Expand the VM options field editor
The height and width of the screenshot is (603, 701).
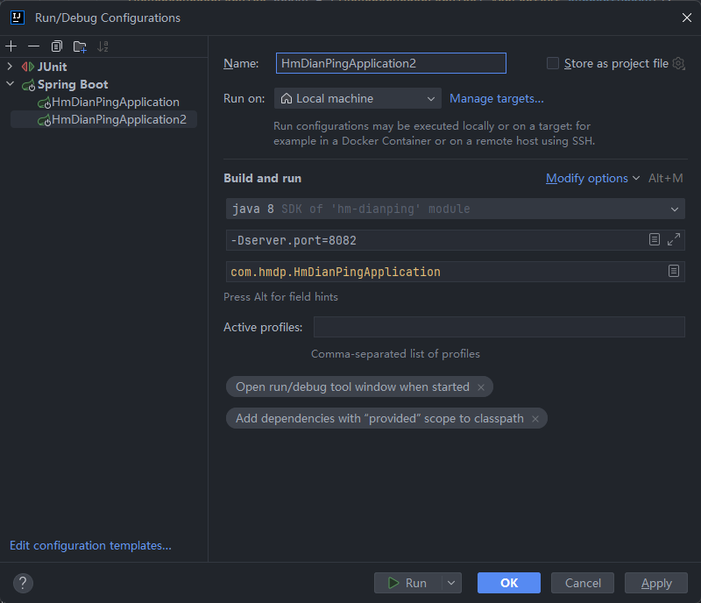[x=674, y=239]
